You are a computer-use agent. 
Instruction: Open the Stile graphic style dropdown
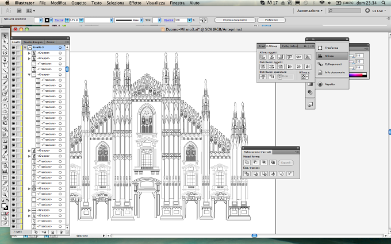(159, 20)
